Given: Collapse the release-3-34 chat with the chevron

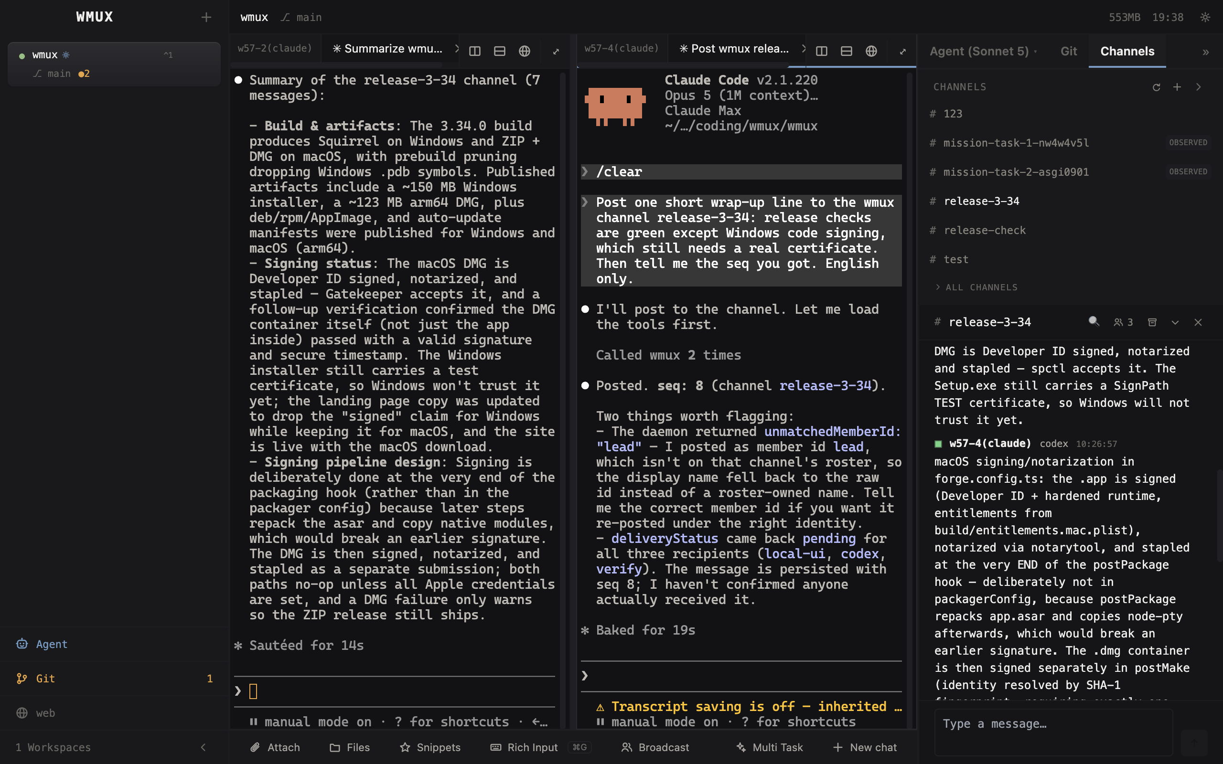Looking at the screenshot, I should click(1174, 322).
